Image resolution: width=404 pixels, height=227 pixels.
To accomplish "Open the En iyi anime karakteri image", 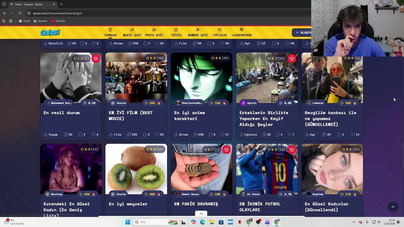I will pyautogui.click(x=201, y=78).
